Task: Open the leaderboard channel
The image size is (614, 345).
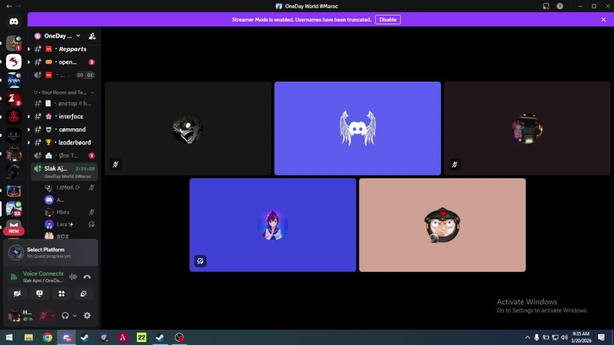Action: (x=64, y=142)
